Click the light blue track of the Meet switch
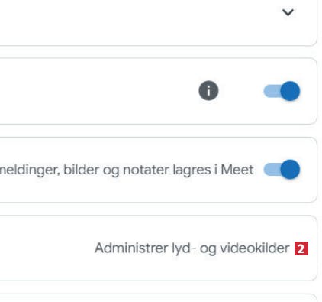322x302 pixels. tap(272, 169)
